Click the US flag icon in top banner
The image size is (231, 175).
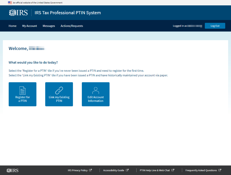[10, 3]
